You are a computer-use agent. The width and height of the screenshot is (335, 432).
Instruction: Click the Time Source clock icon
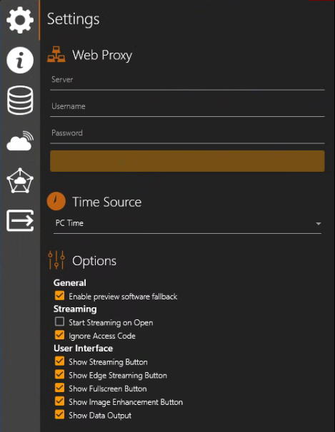56,201
